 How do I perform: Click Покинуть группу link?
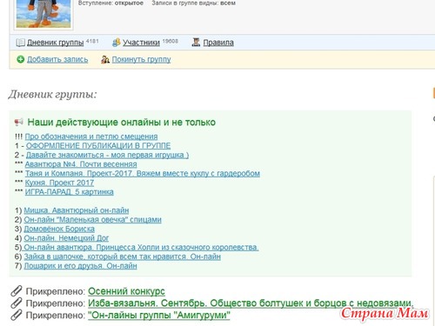point(141,59)
